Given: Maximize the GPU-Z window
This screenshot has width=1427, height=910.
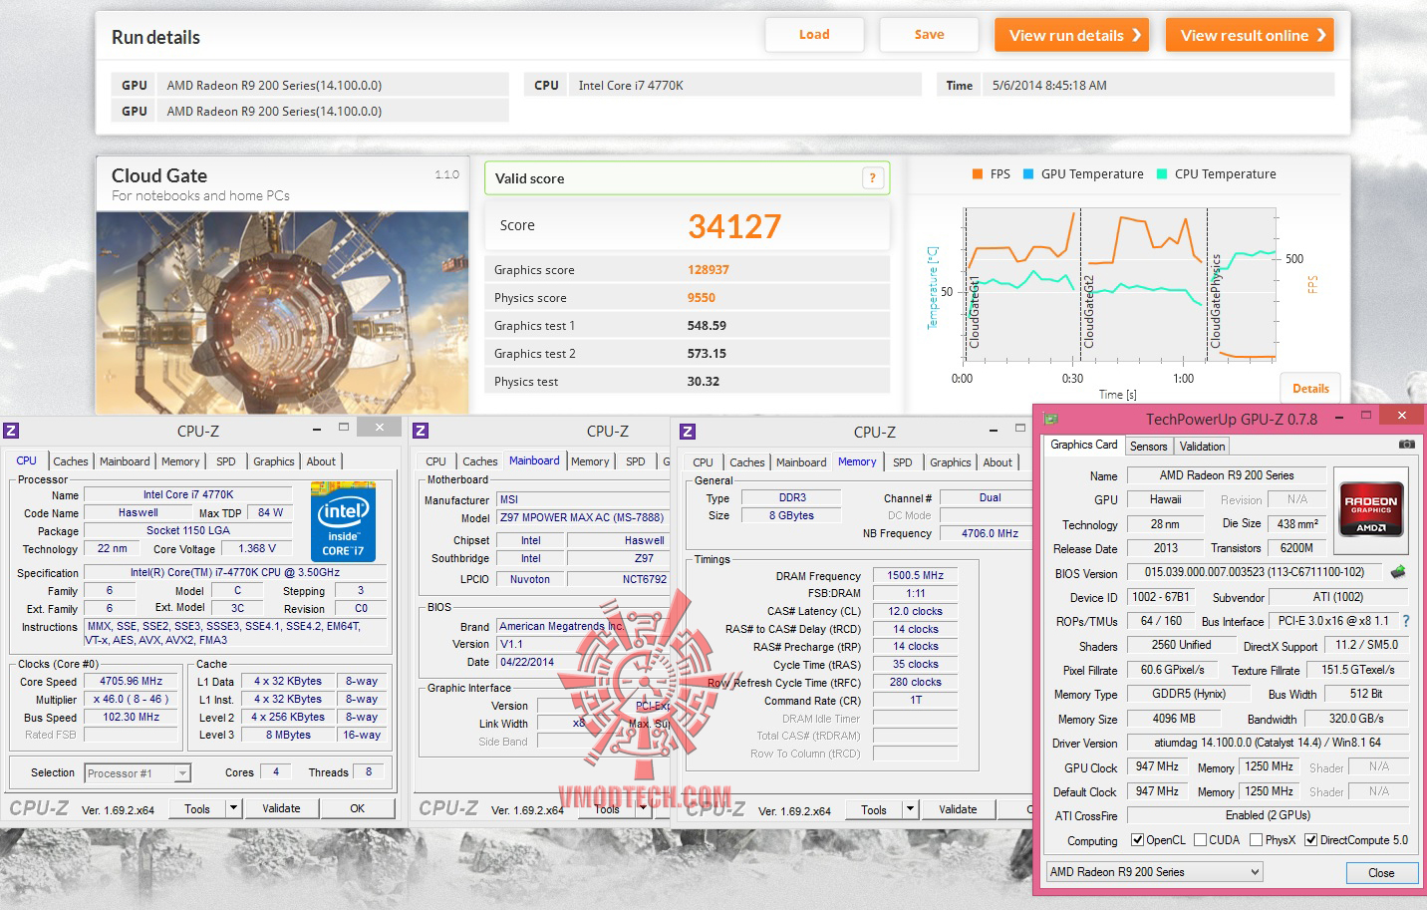Looking at the screenshot, I should pos(1366,415).
